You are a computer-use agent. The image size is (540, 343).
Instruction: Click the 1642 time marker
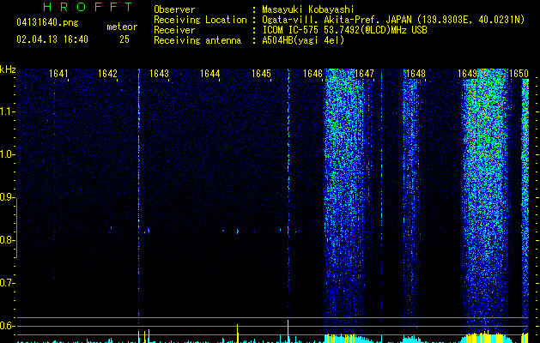coord(107,74)
